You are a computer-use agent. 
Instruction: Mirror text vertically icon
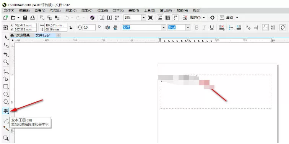coord(115,27)
